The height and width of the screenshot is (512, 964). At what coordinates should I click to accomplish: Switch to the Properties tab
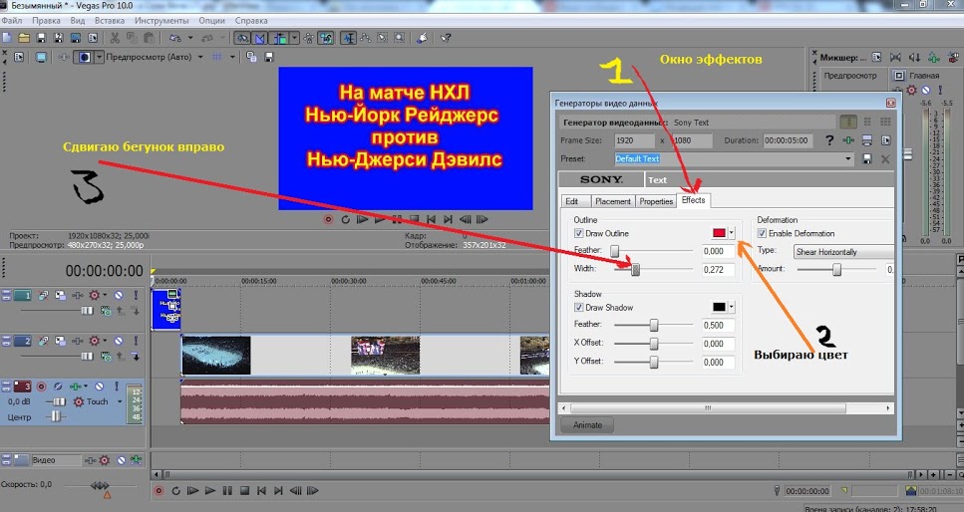(x=656, y=201)
